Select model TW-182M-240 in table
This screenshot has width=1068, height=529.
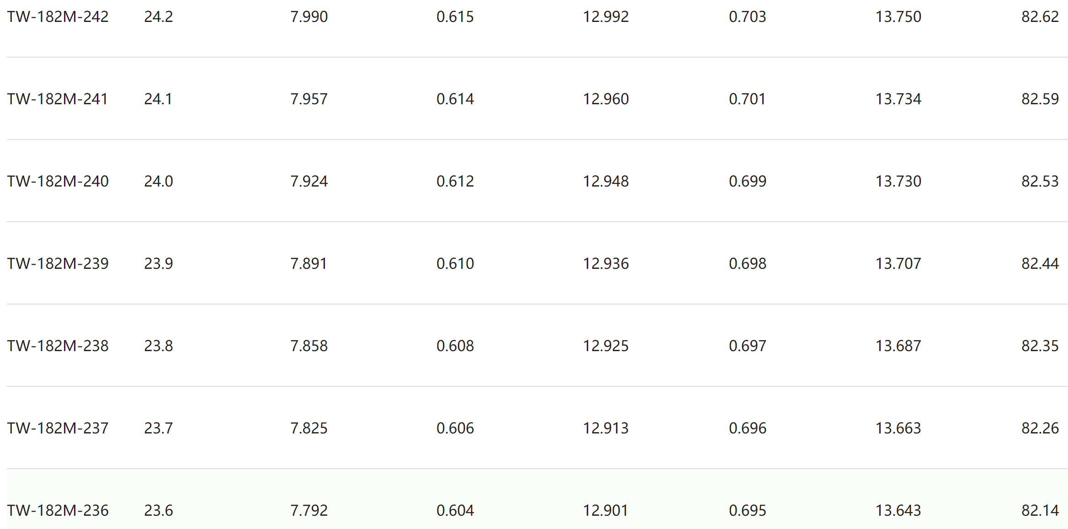(58, 182)
